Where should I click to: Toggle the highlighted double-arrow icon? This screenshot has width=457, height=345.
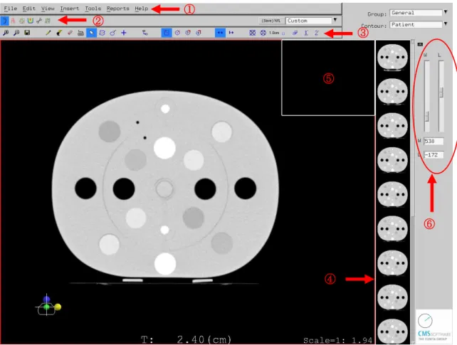pos(220,33)
